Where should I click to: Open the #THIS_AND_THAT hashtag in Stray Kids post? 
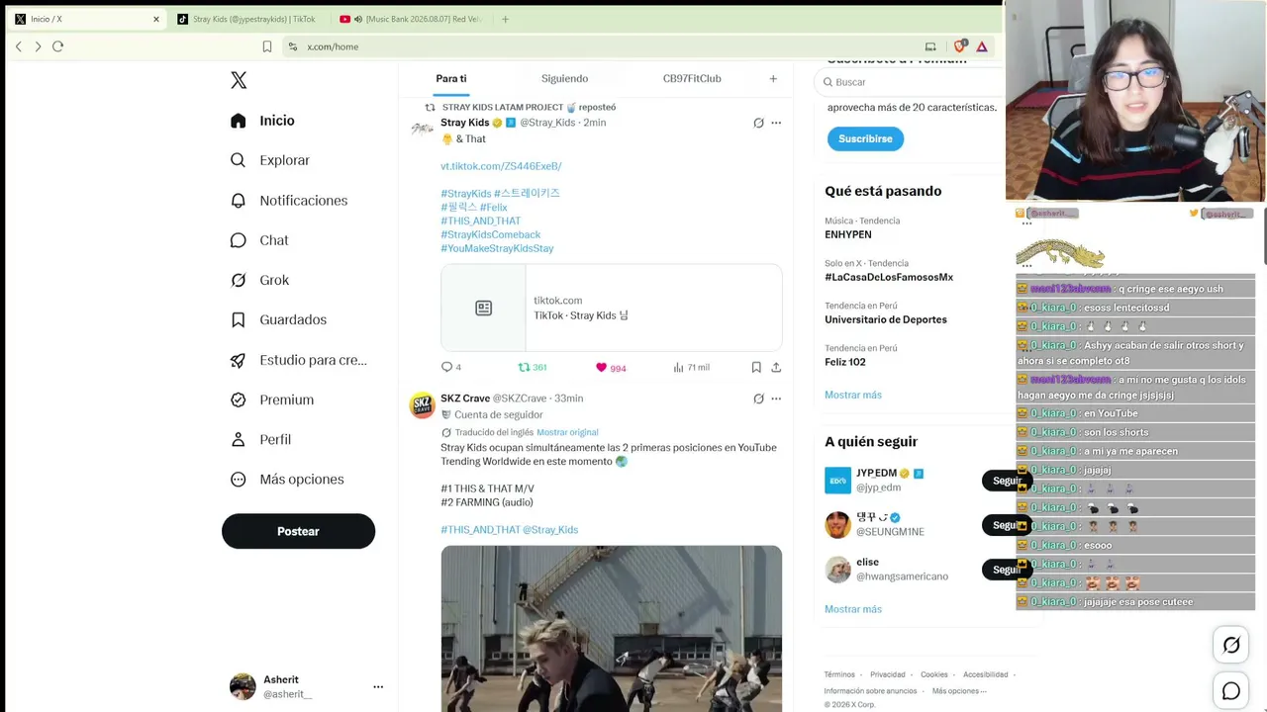[x=480, y=221]
